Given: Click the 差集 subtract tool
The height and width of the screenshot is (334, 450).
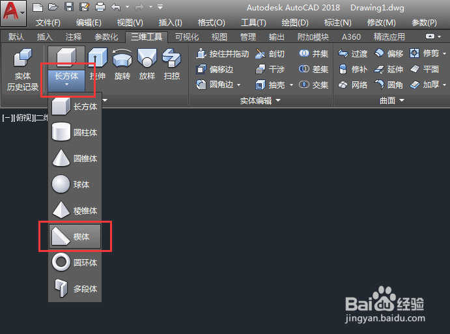Looking at the screenshot, I should (x=314, y=69).
